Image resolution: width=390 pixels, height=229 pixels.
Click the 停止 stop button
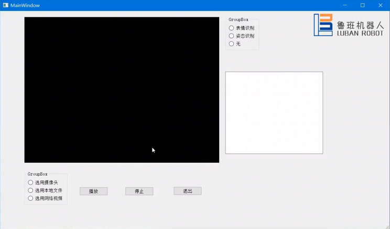(139, 191)
